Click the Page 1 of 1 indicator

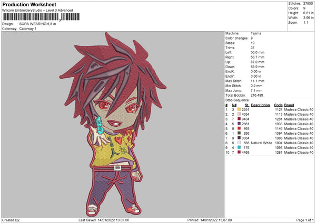tap(305, 220)
